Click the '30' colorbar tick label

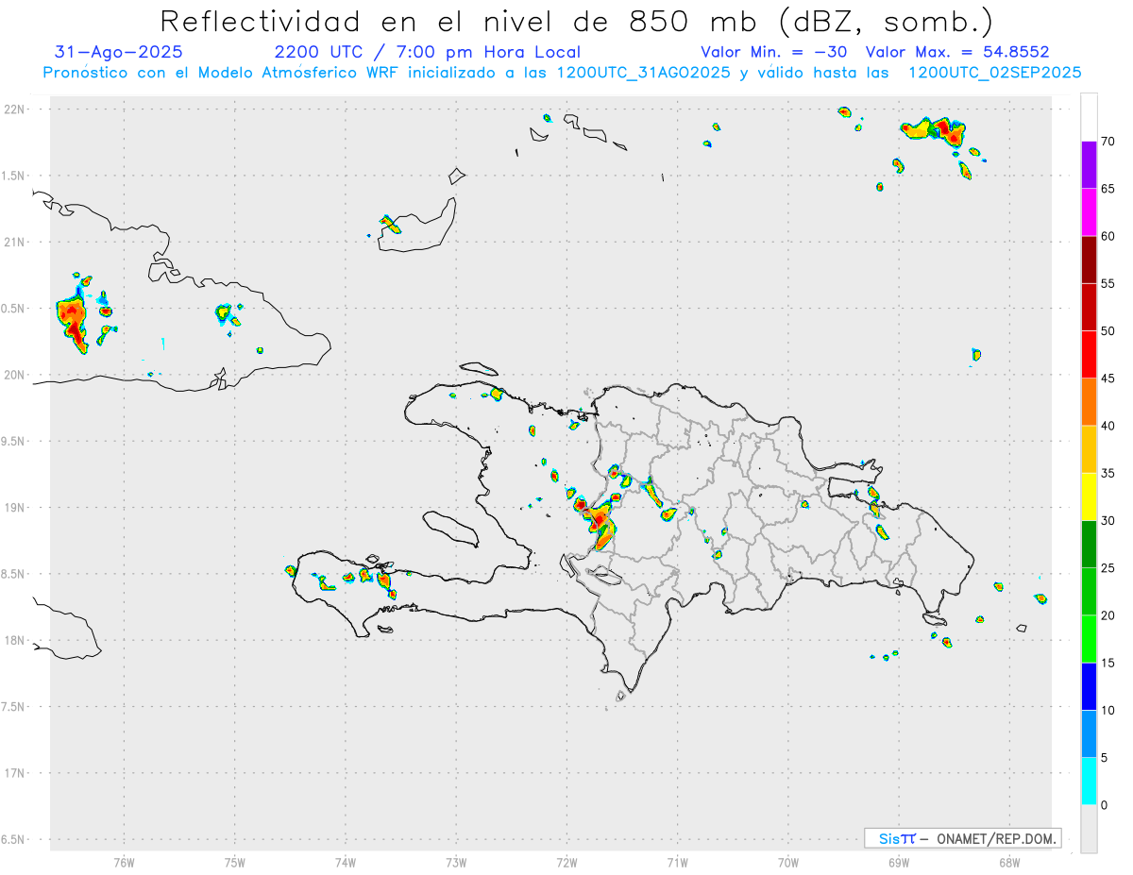pyautogui.click(x=1108, y=520)
